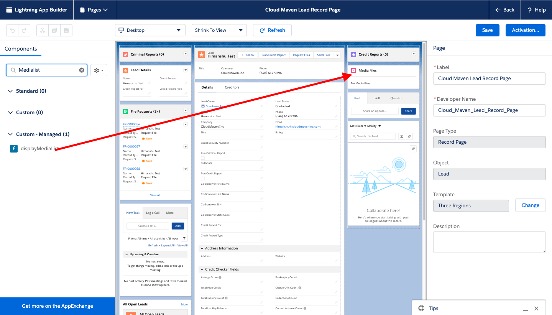Click into the Label input field
This screenshot has height=315, width=552.
tap(489, 79)
